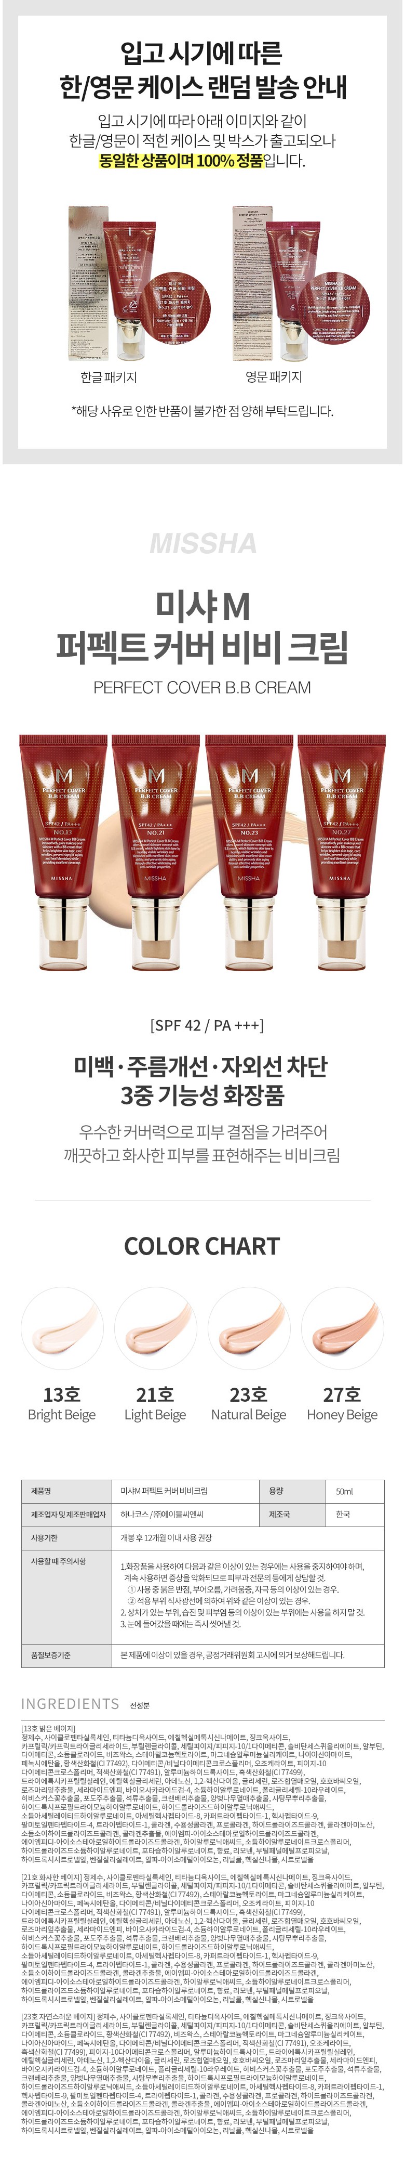This screenshot has height=2165, width=405.
Task: Click the 품질보증기준 row in product table
Action: pos(202,1655)
